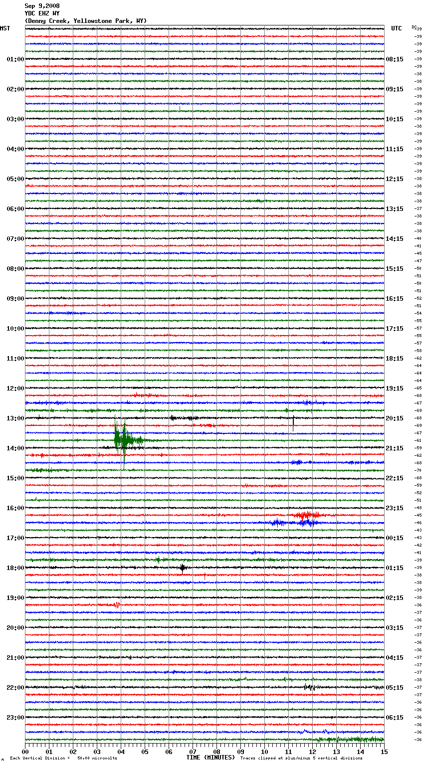424x765 pixels.
Task: Click the MST time label "05:00"
Action: [x=15, y=179]
